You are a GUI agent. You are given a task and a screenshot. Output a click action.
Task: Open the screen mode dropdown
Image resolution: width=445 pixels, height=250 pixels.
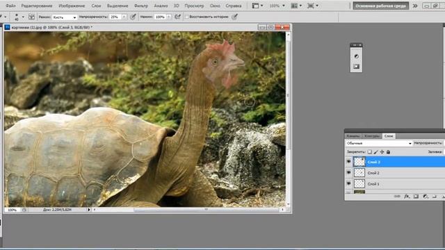point(312,6)
